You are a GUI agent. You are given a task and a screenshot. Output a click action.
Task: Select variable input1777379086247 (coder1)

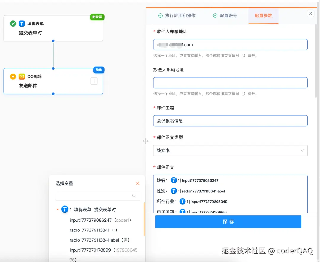click(100, 220)
